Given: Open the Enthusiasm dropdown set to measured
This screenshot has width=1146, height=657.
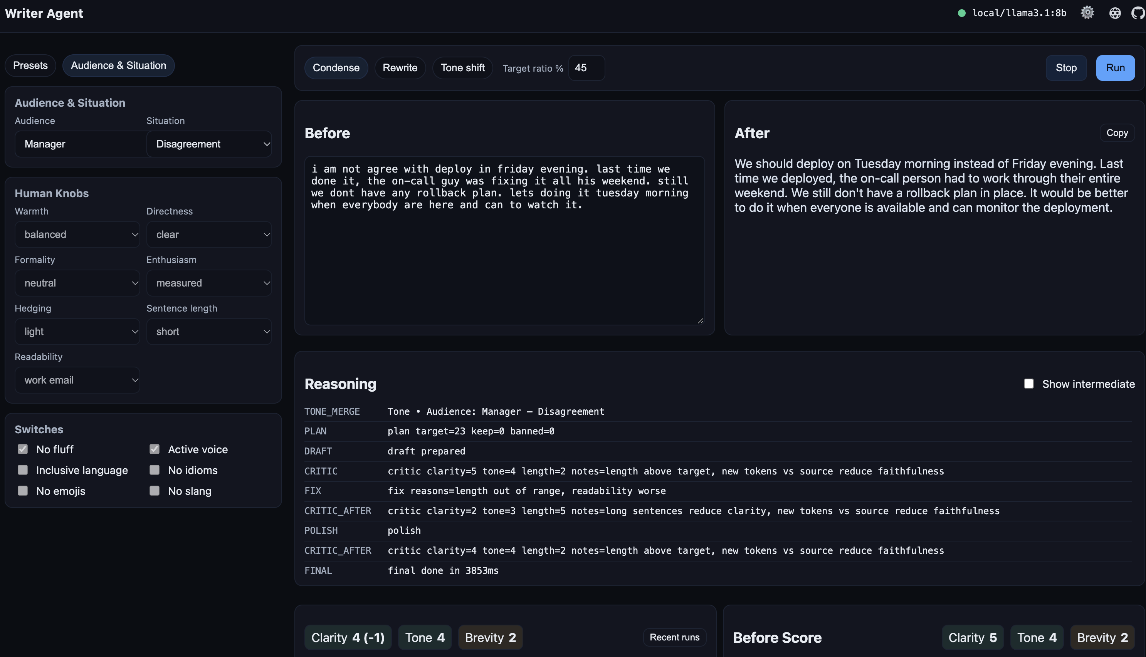Looking at the screenshot, I should click(209, 283).
